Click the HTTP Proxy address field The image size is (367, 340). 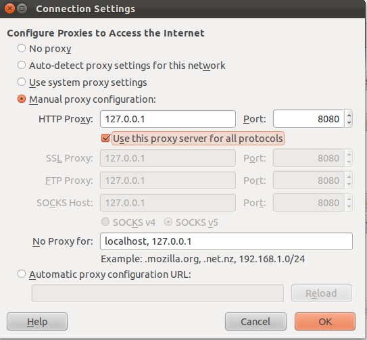[x=168, y=119]
